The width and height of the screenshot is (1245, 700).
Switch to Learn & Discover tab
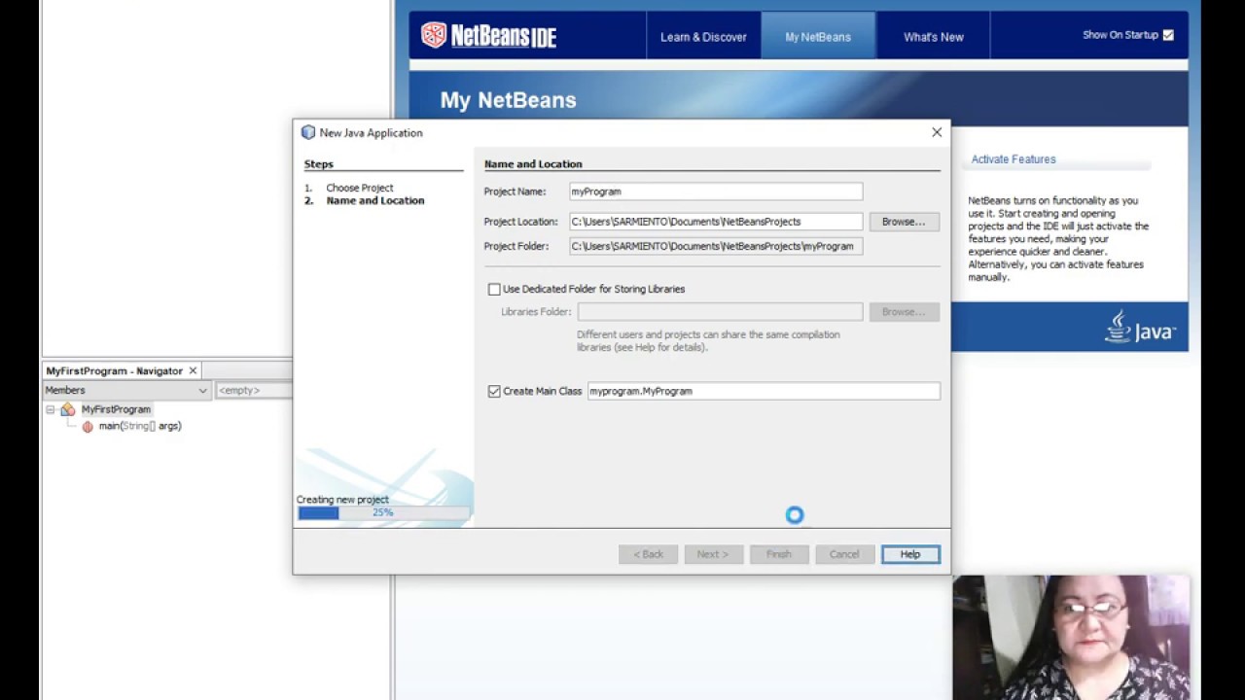703,37
